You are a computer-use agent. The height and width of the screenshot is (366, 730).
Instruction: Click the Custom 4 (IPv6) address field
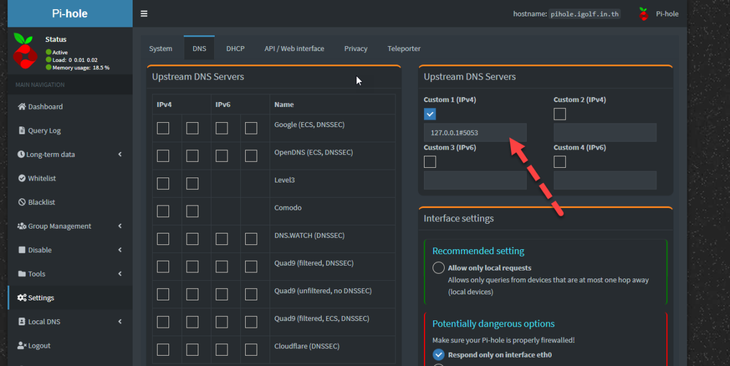coord(605,181)
